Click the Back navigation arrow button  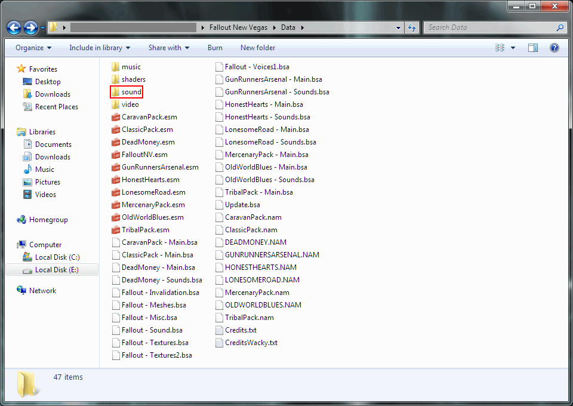pyautogui.click(x=14, y=27)
